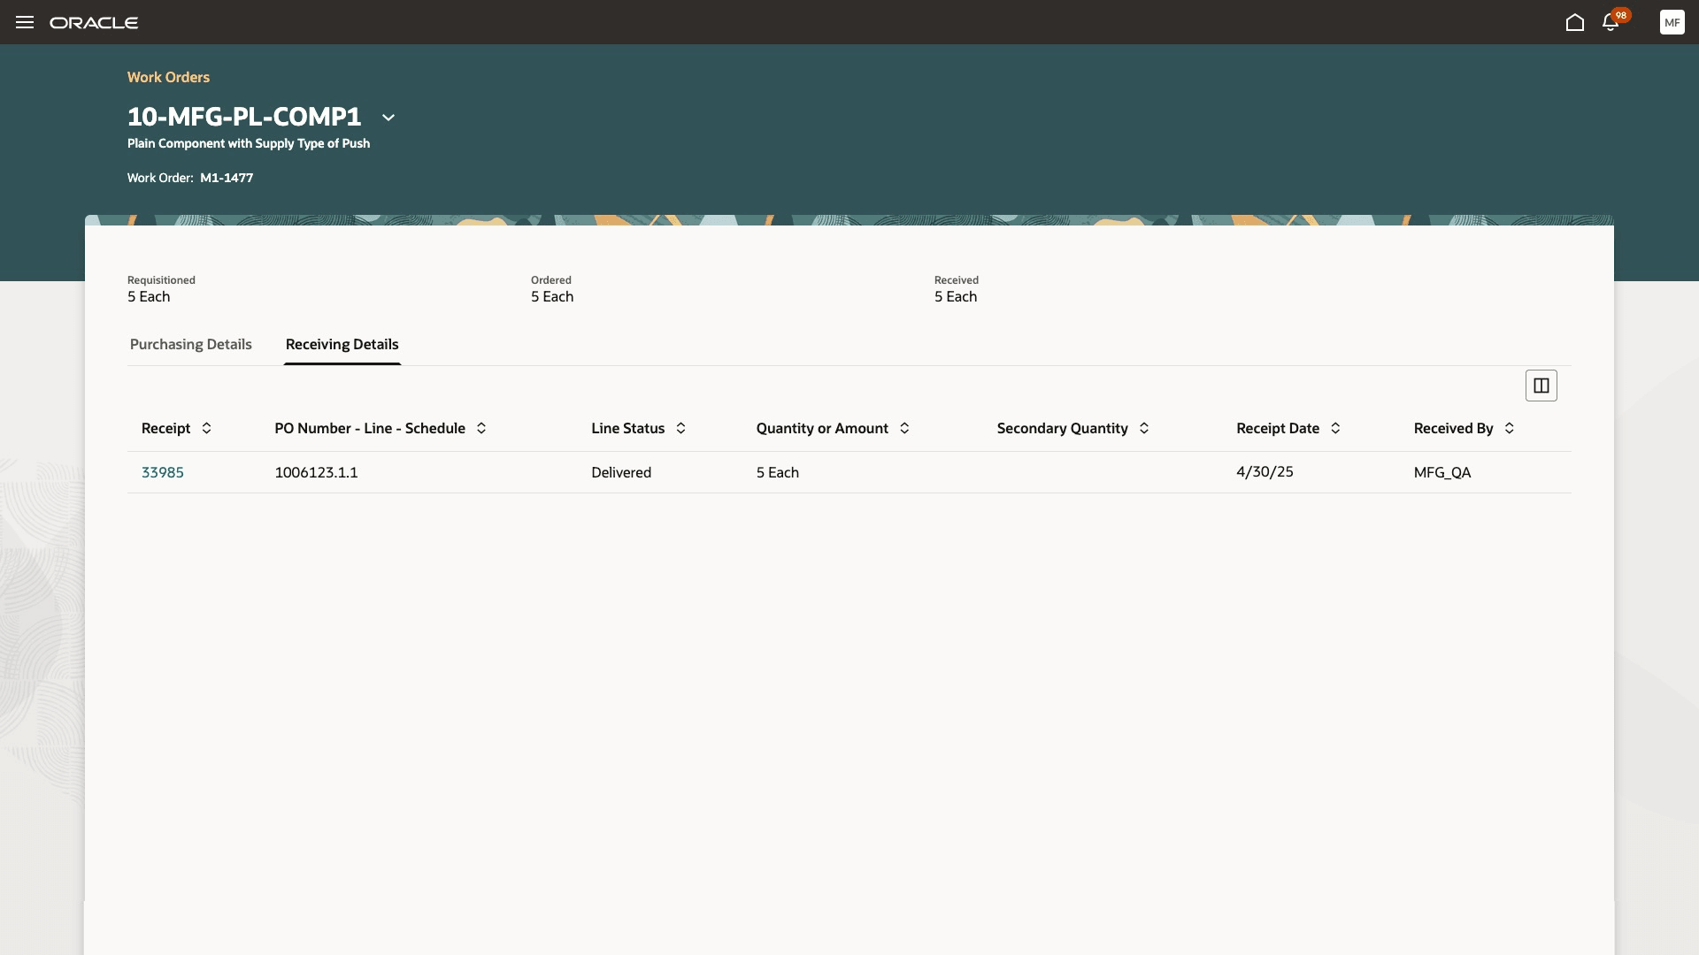Open the notifications bell
Viewport: 1699px width, 955px height.
coord(1611,22)
